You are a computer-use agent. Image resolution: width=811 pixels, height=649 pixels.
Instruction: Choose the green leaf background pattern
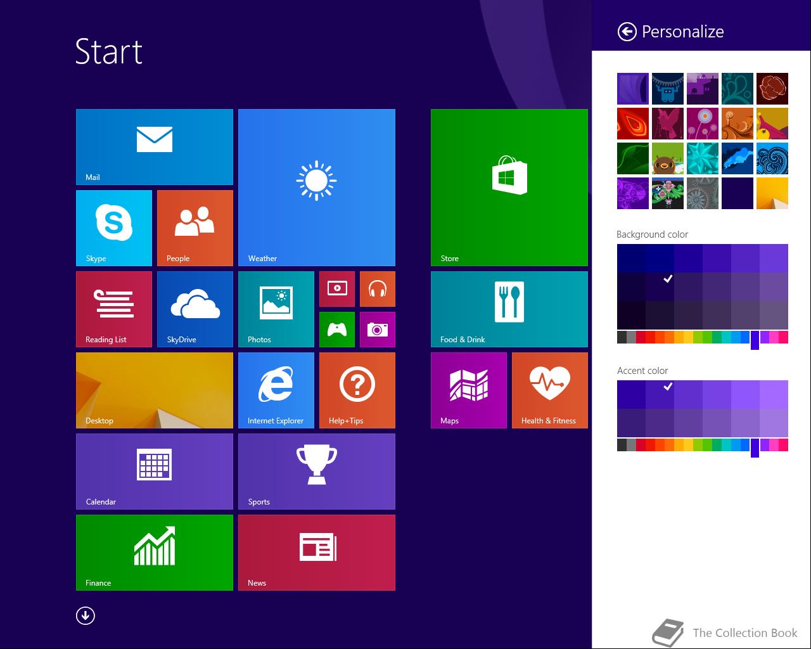pos(633,158)
